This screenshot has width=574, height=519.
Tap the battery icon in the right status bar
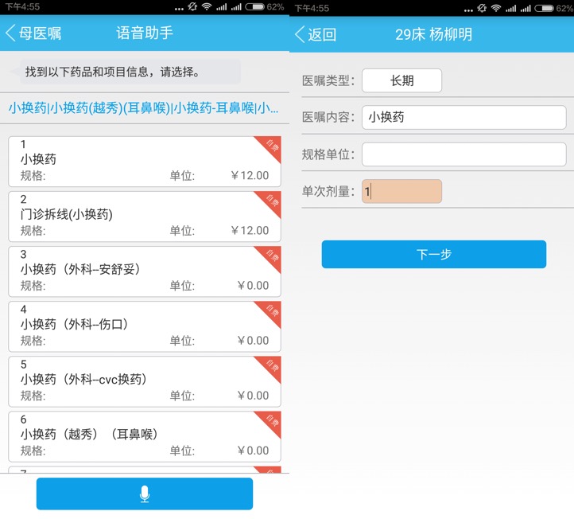coord(541,7)
